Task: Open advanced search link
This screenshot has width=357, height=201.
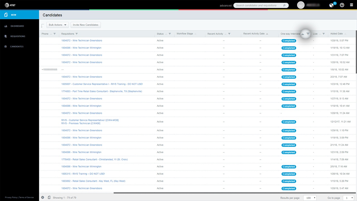Action: tap(226, 6)
